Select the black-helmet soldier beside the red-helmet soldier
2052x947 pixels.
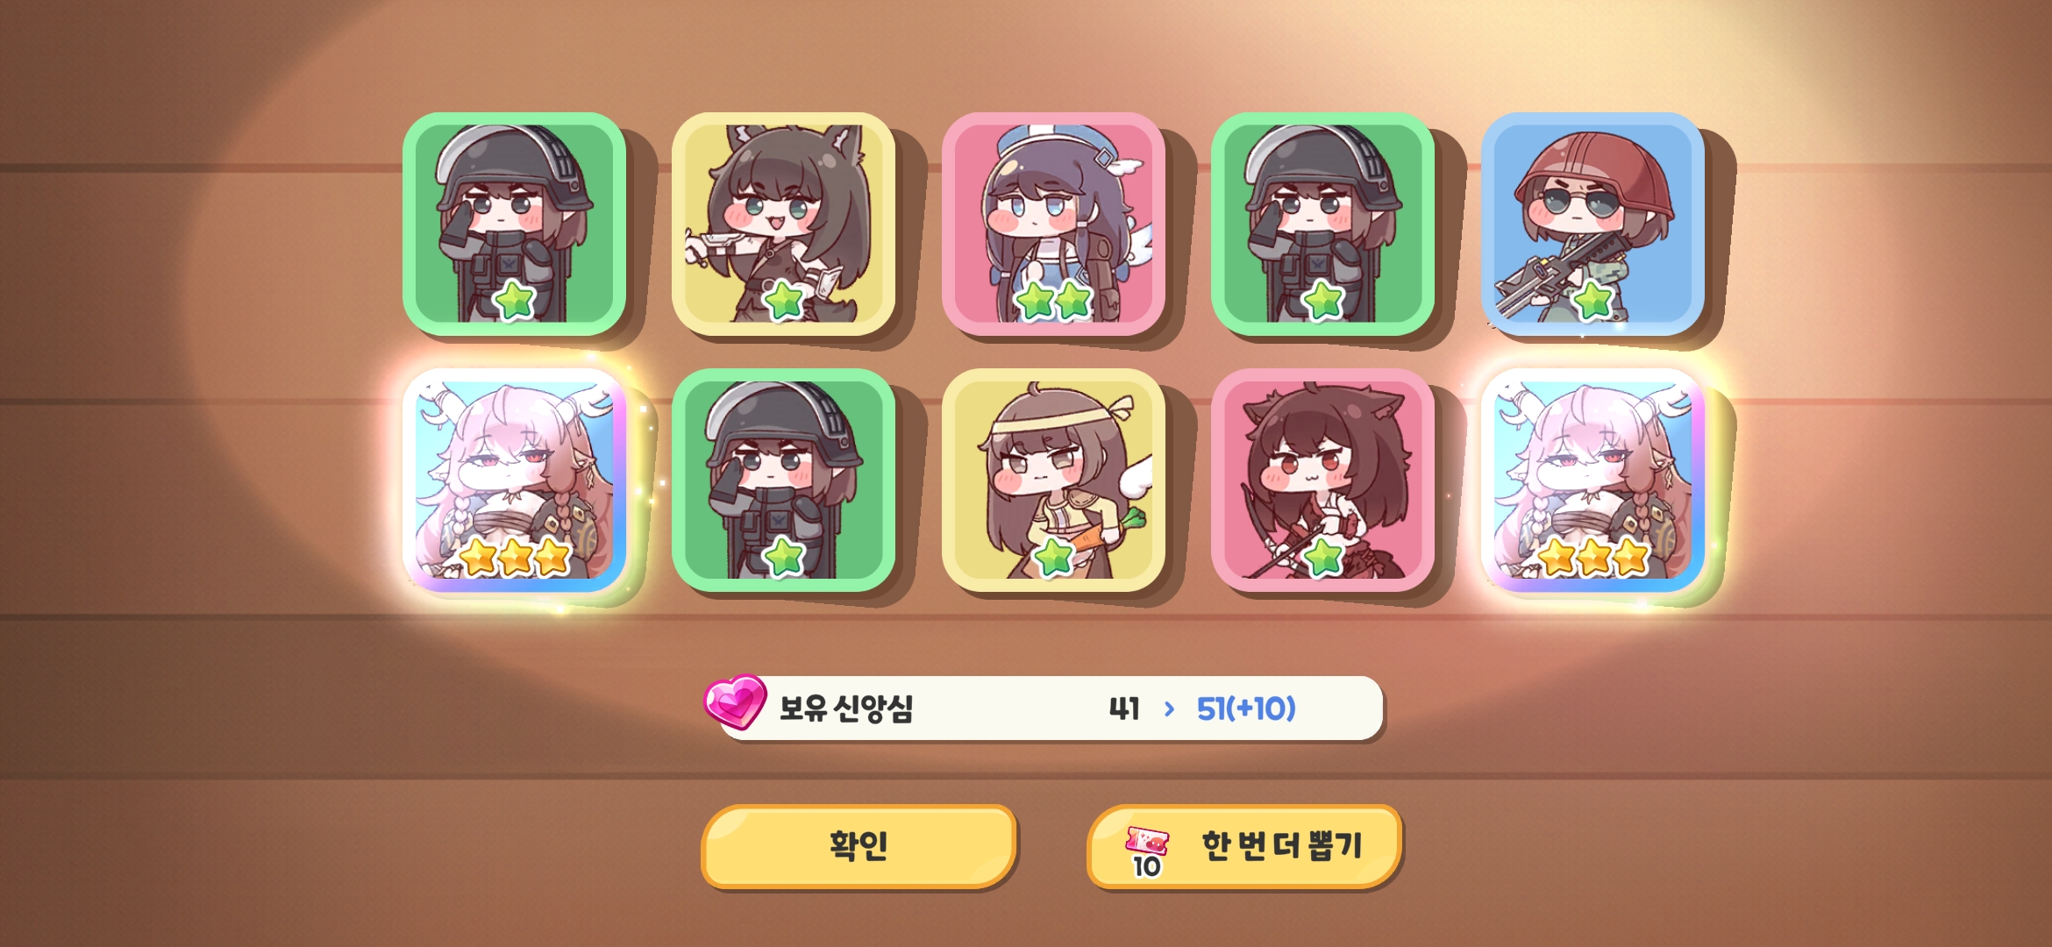[1322, 224]
